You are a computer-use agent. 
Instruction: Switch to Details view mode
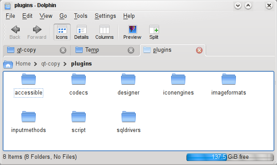pos(81,32)
